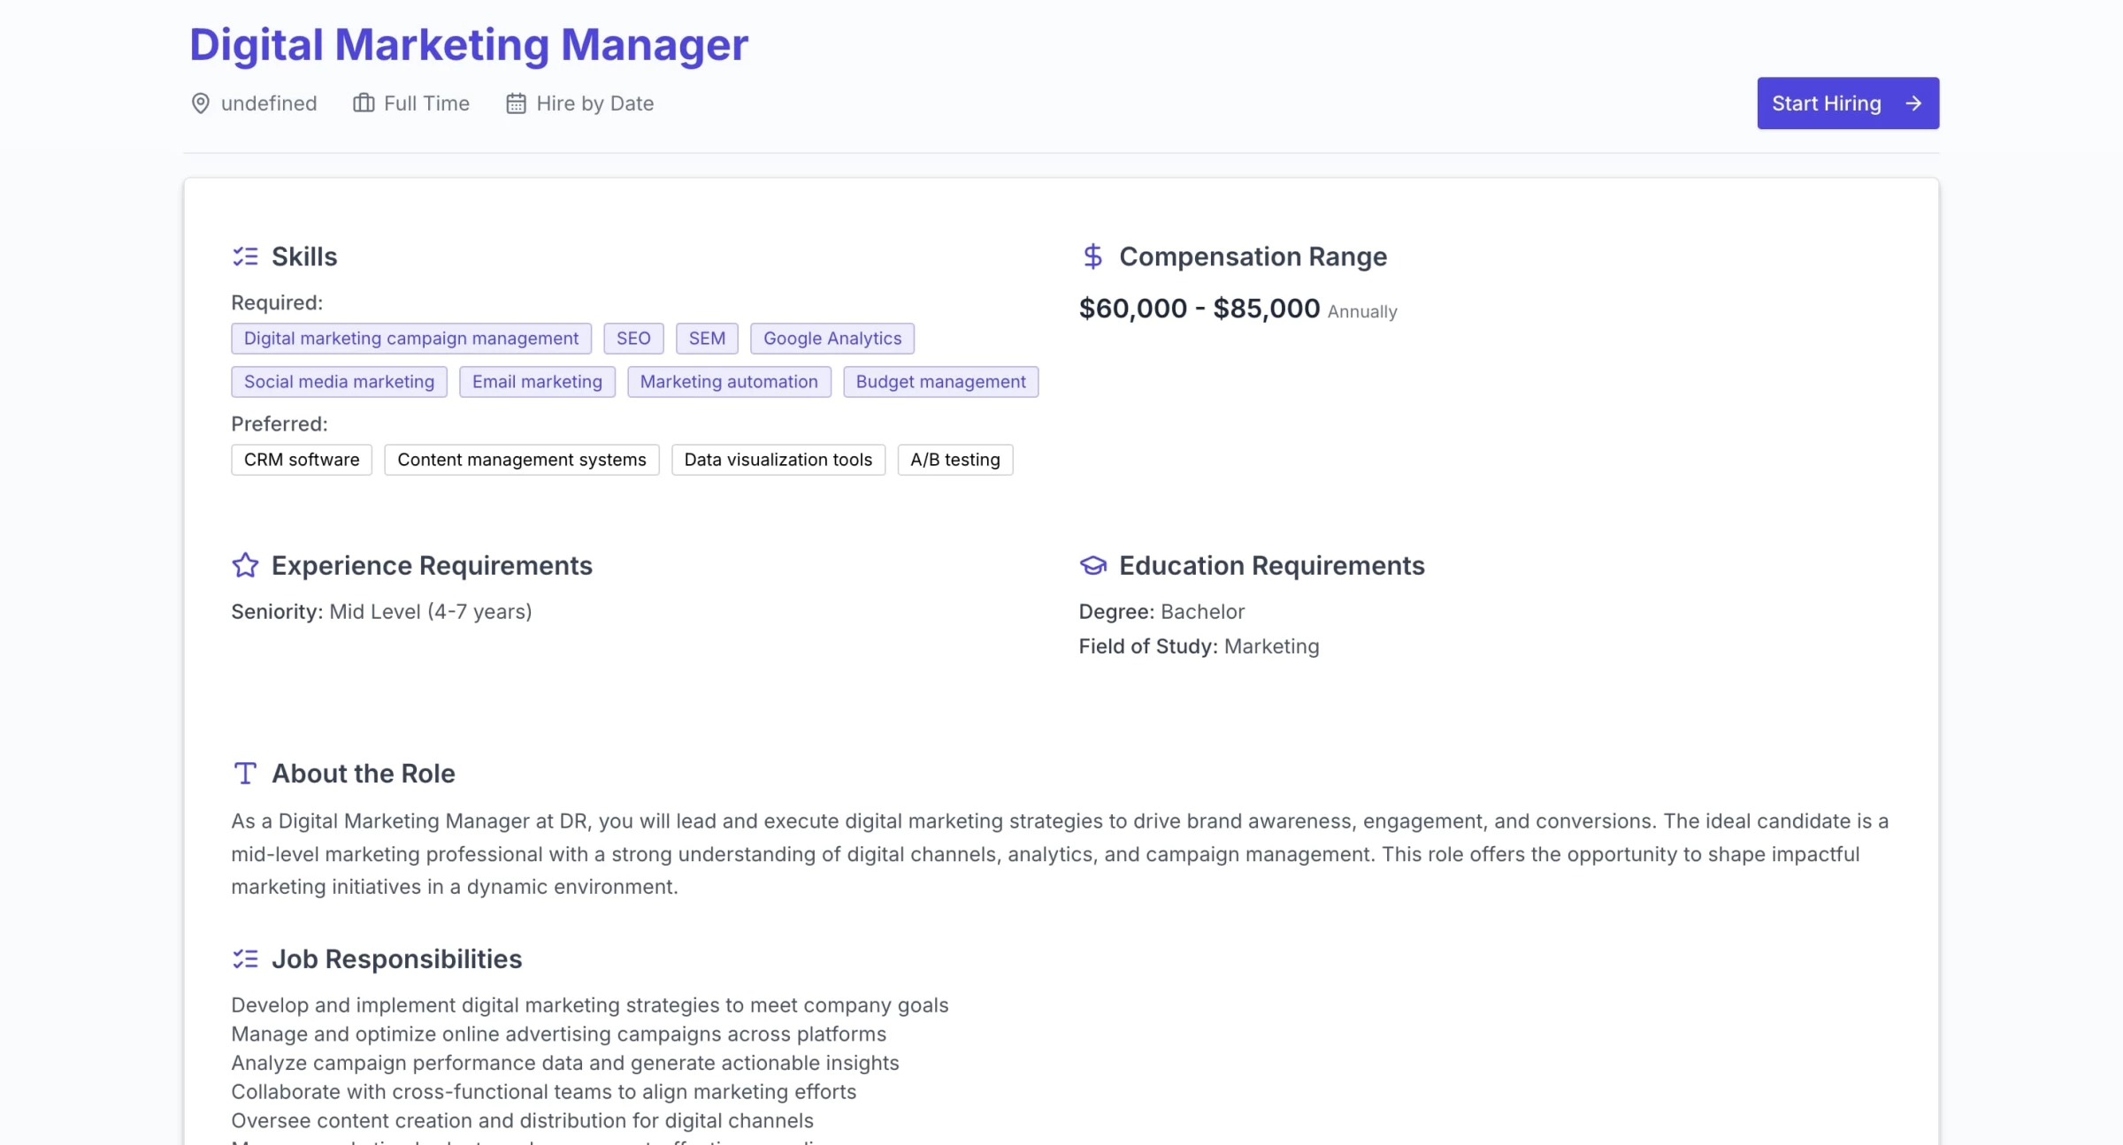The image size is (2123, 1145).
Task: Click the Job Responsibilities heading
Action: pos(397,958)
